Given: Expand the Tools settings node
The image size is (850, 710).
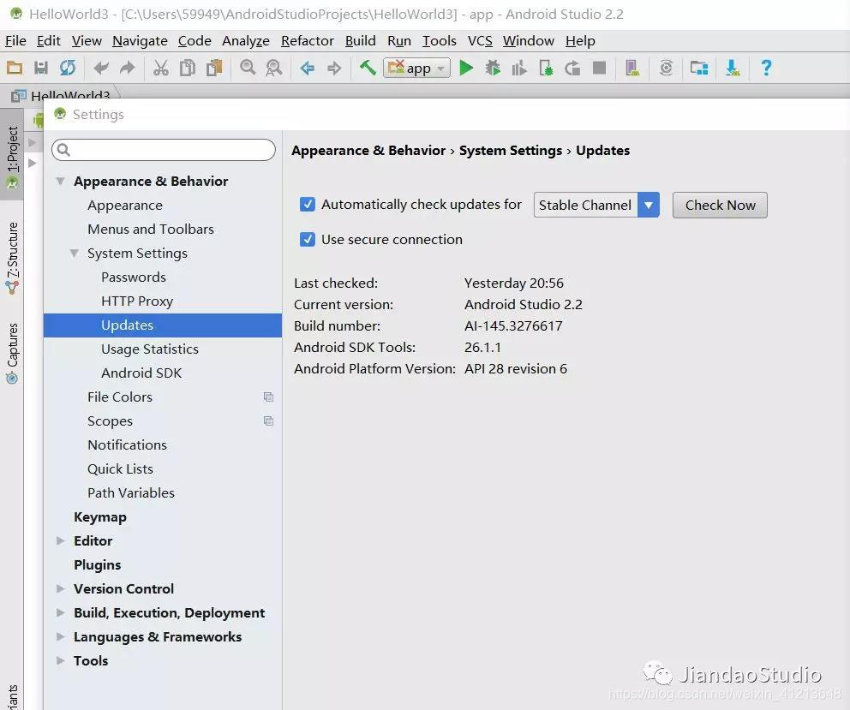Looking at the screenshot, I should point(61,660).
